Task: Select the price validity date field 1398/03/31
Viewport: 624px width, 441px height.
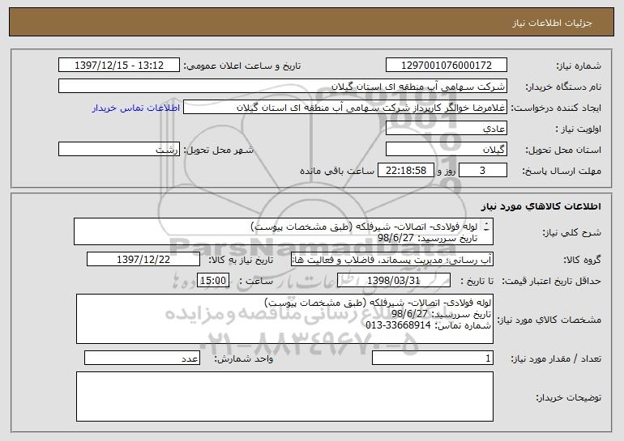Action: pyautogui.click(x=394, y=281)
